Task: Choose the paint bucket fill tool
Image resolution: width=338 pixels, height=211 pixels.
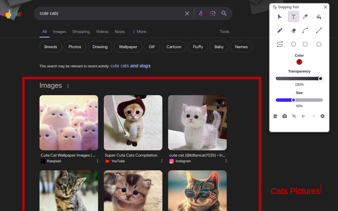Action: click(x=319, y=17)
